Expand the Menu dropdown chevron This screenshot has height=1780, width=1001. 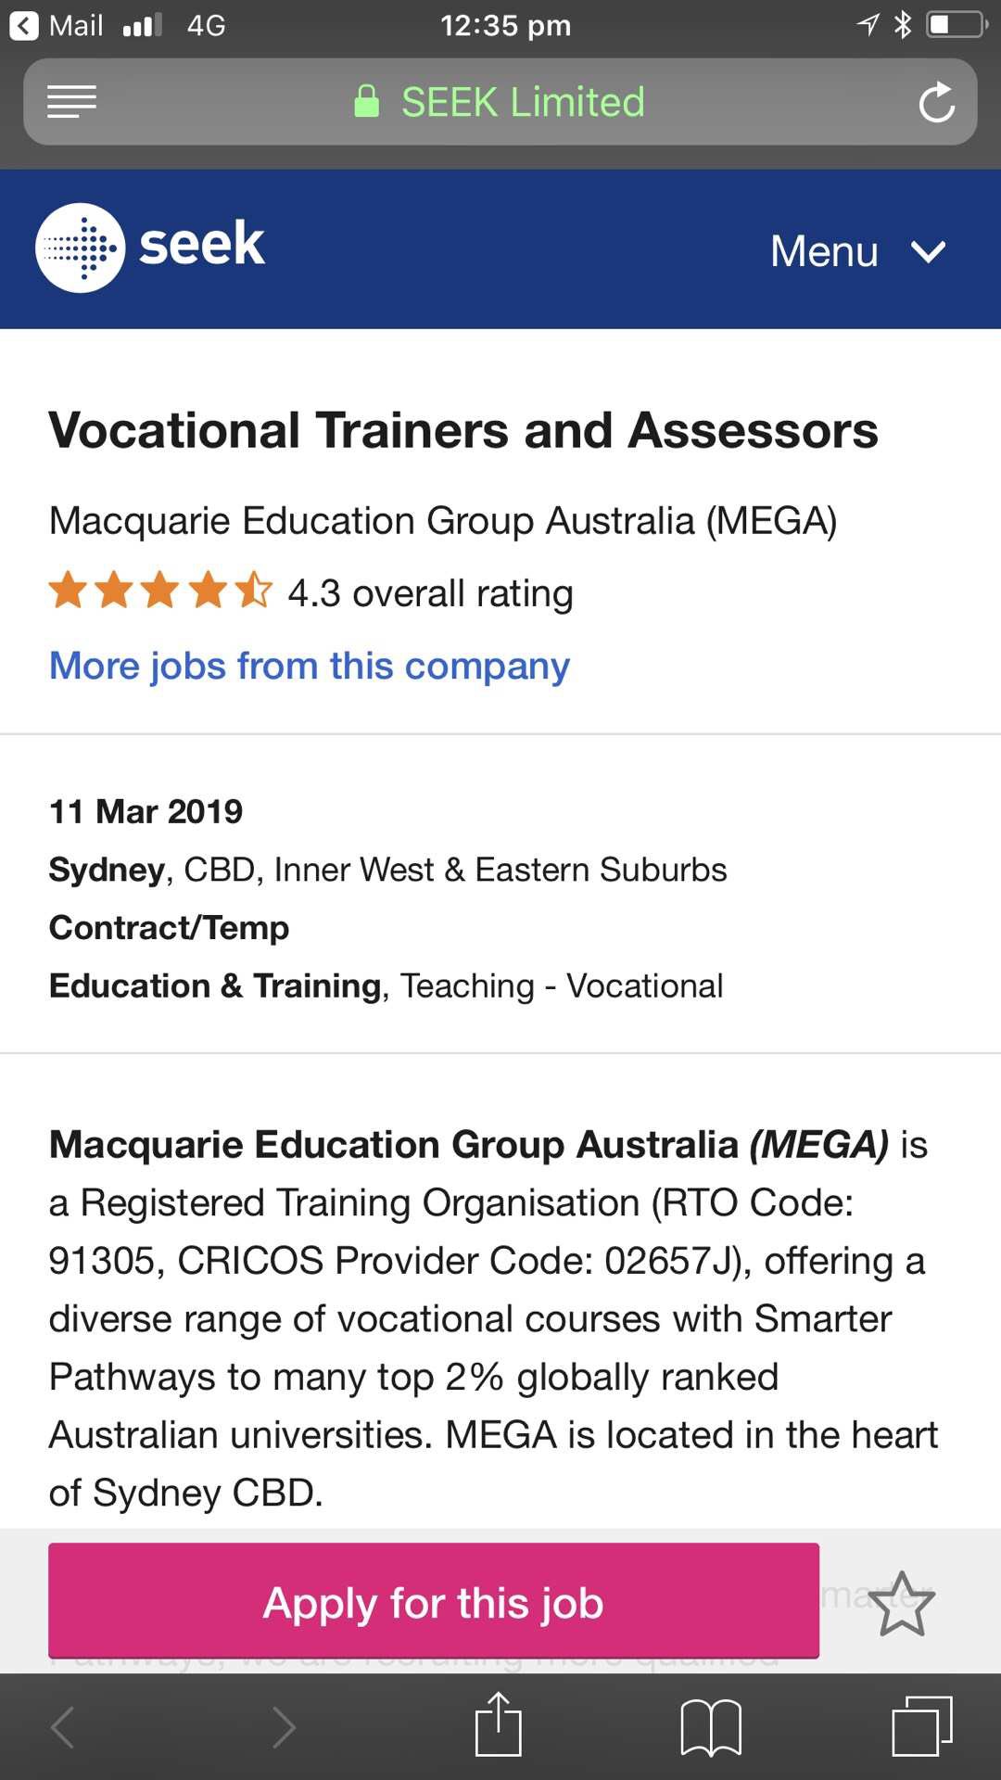point(928,251)
